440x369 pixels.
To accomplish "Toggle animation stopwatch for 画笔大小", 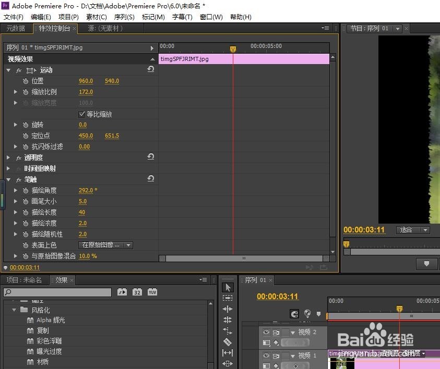I will (x=26, y=202).
